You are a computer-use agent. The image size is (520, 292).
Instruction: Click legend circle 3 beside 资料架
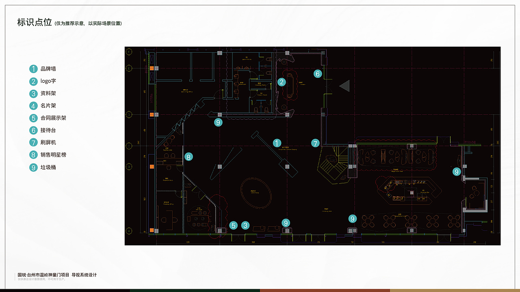pos(33,94)
